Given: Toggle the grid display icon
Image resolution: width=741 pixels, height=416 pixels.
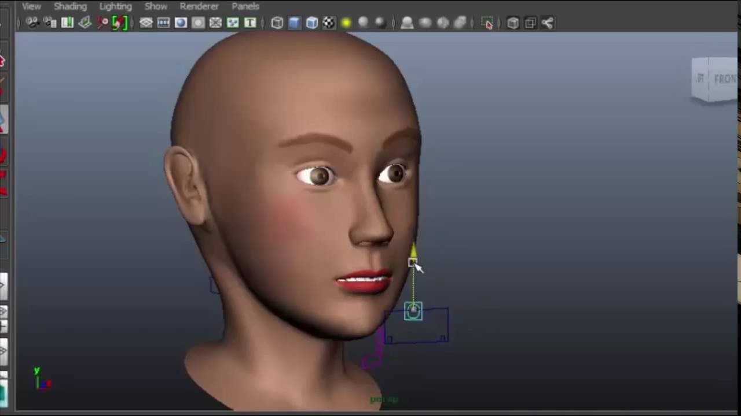Looking at the screenshot, I should (146, 23).
